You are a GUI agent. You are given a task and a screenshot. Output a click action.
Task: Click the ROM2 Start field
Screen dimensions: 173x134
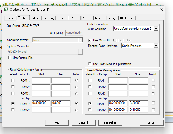[41, 87]
